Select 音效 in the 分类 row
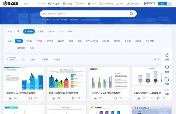The image size is (176, 114). click(x=70, y=32)
